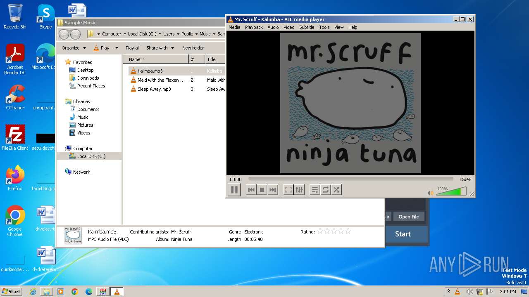Select FileZilla Client desktop icon
This screenshot has height=297, width=529.
(15, 138)
